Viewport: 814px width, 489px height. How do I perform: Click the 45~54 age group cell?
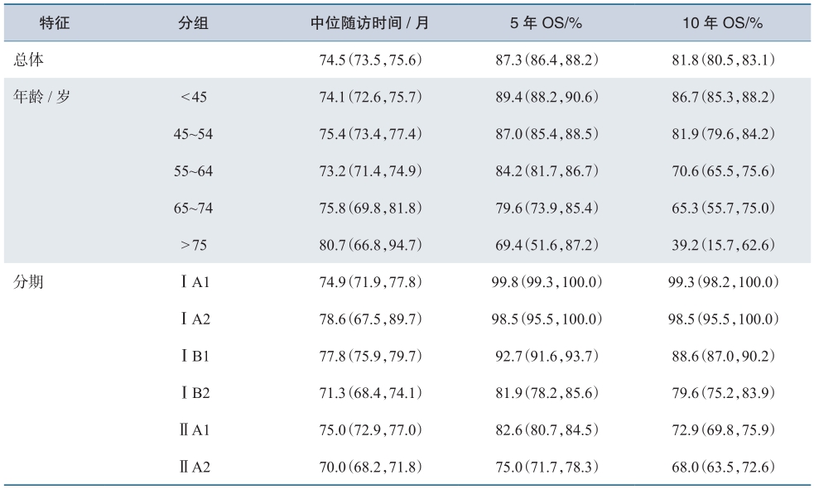(x=193, y=134)
